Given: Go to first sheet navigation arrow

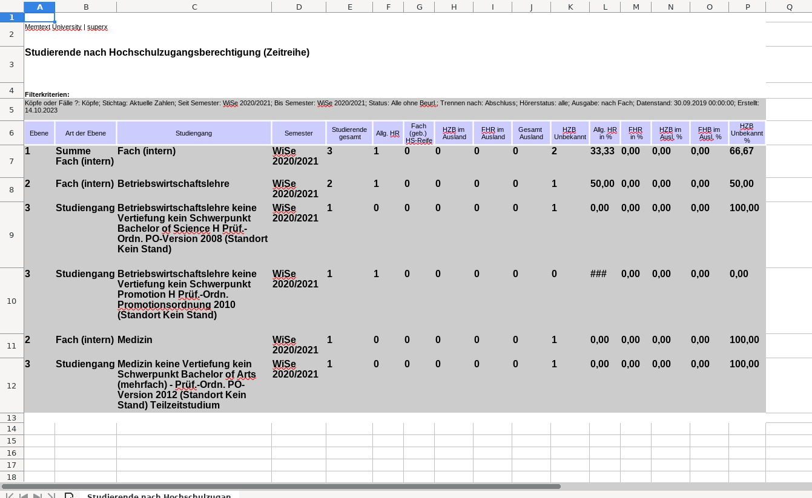Looking at the screenshot, I should 9,496.
